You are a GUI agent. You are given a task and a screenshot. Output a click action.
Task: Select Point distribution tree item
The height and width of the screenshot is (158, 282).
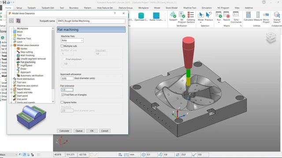point(26,79)
